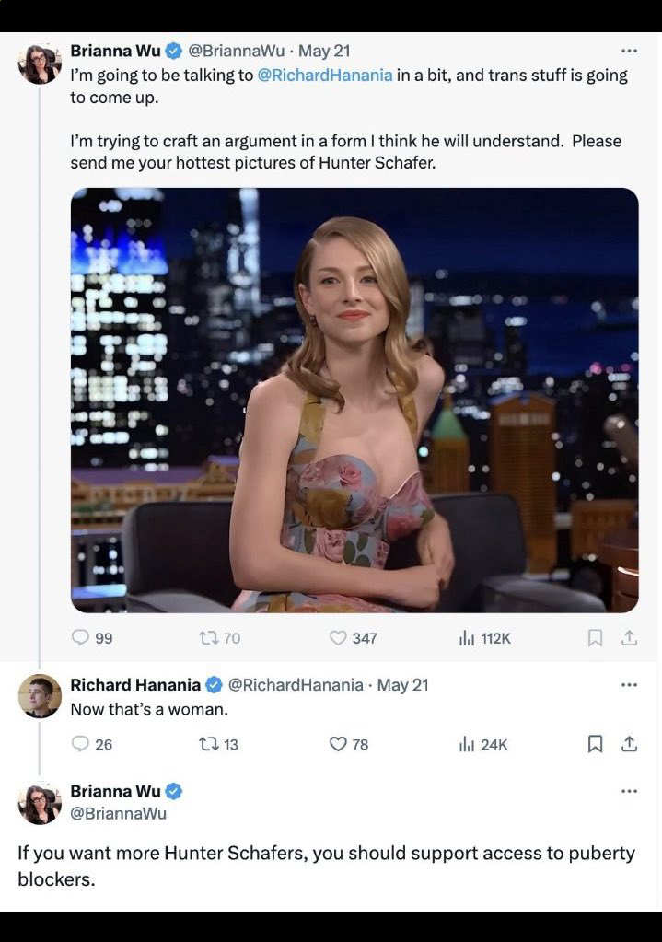
Task: Bookmark Brianna Wu's first tweet
Action: click(595, 637)
